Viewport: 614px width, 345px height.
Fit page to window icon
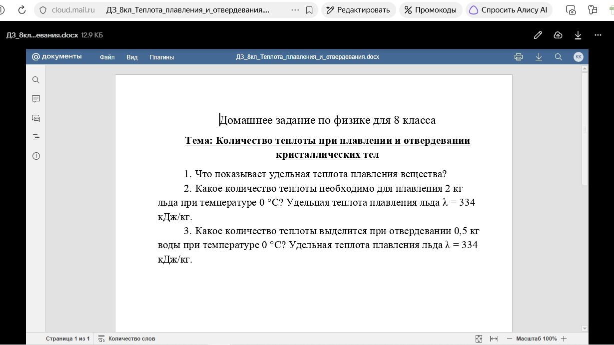tap(479, 339)
